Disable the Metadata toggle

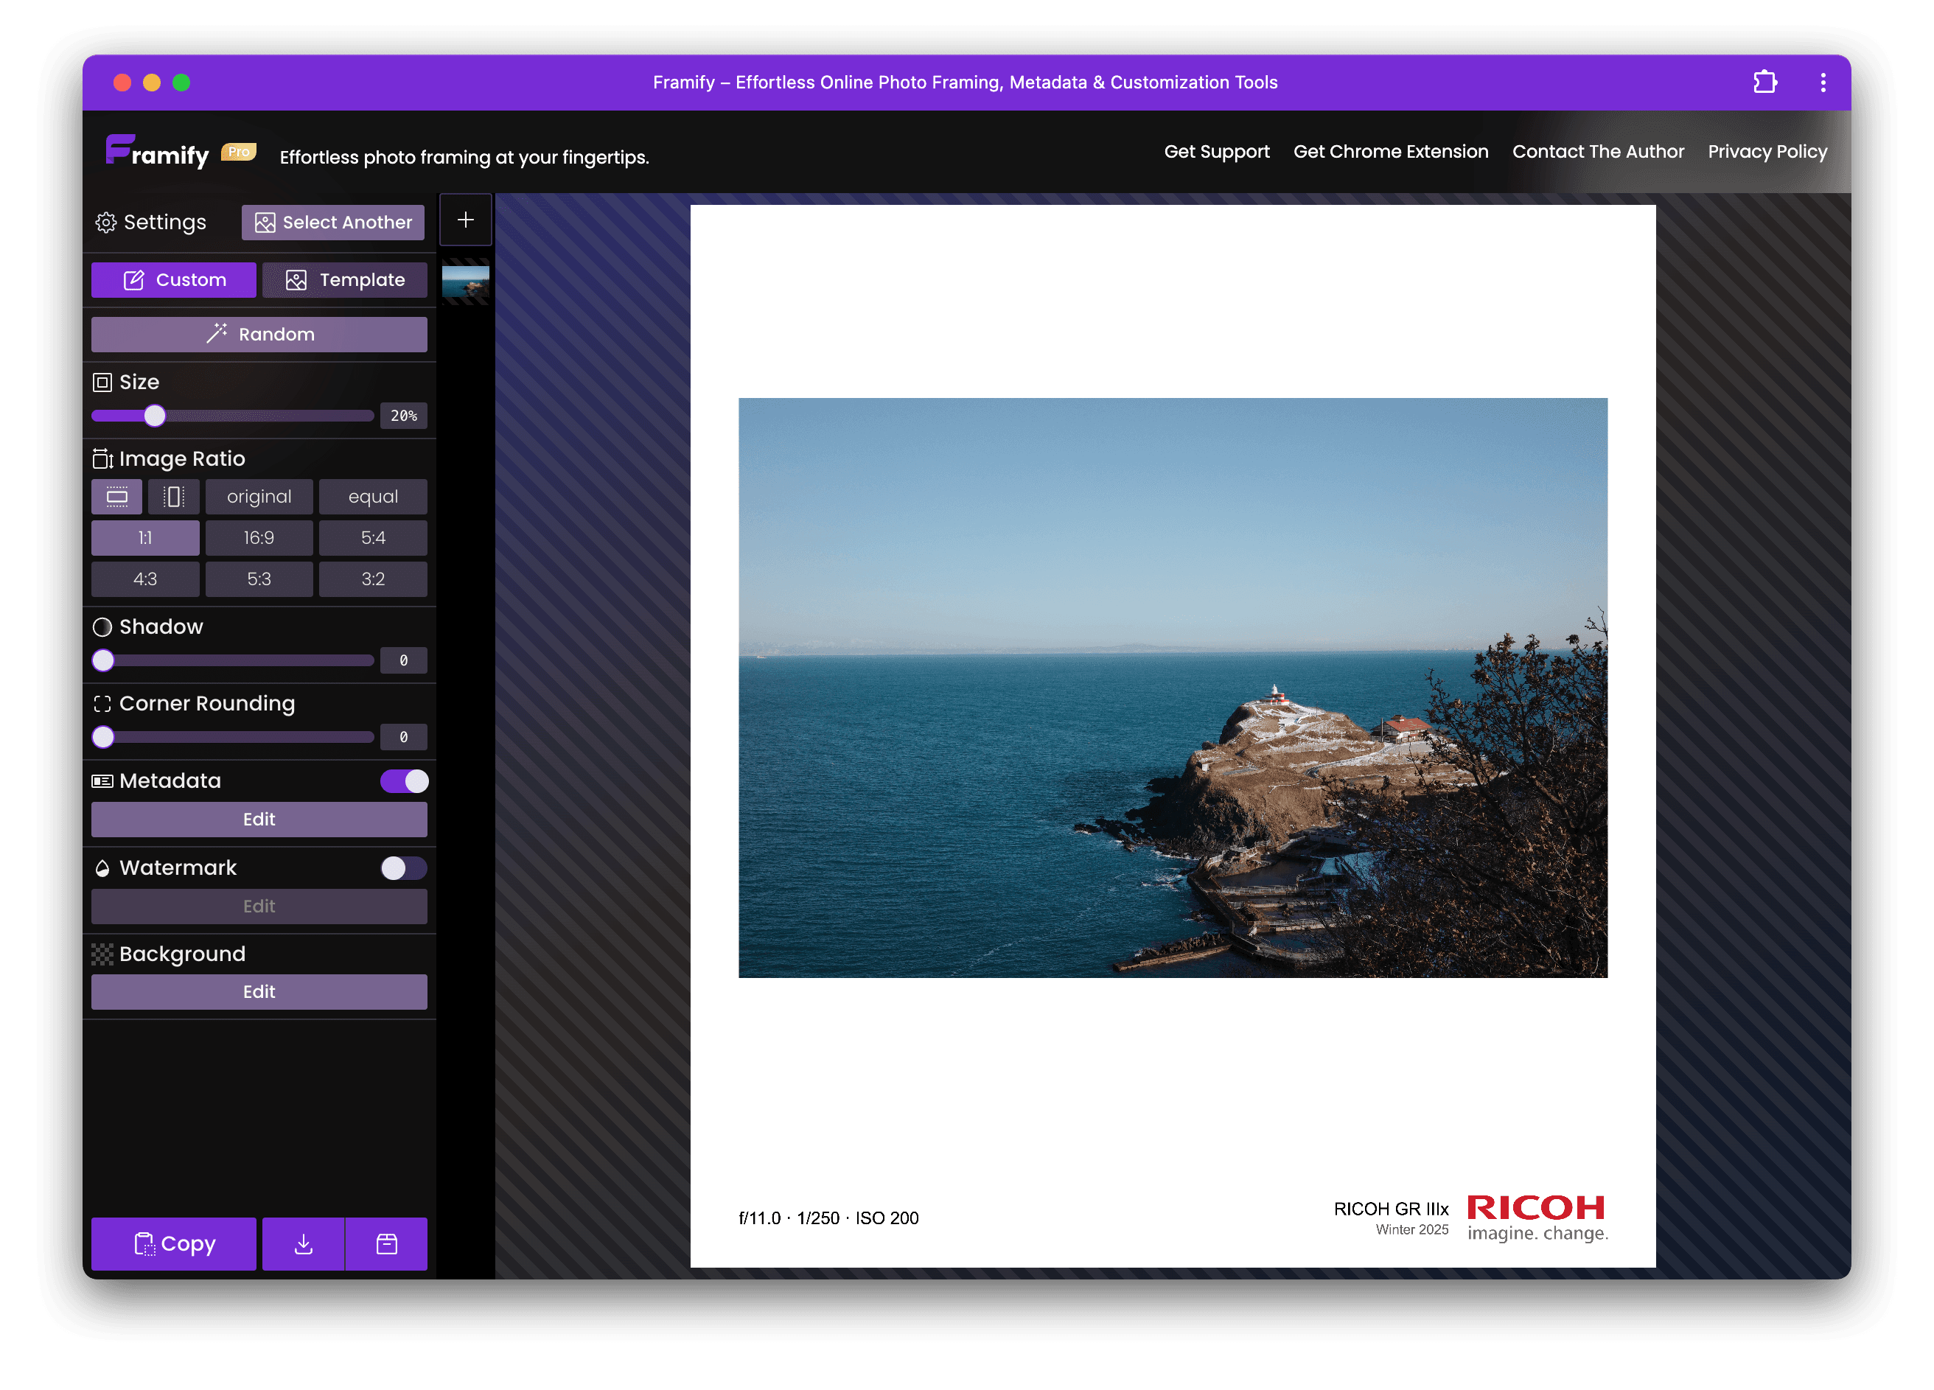click(x=404, y=781)
